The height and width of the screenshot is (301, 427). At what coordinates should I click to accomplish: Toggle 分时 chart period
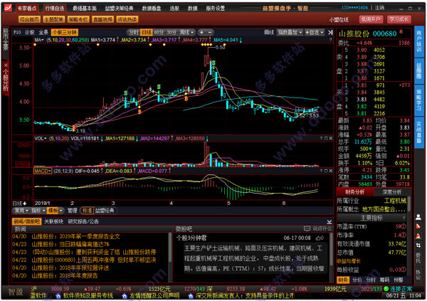click(134, 33)
